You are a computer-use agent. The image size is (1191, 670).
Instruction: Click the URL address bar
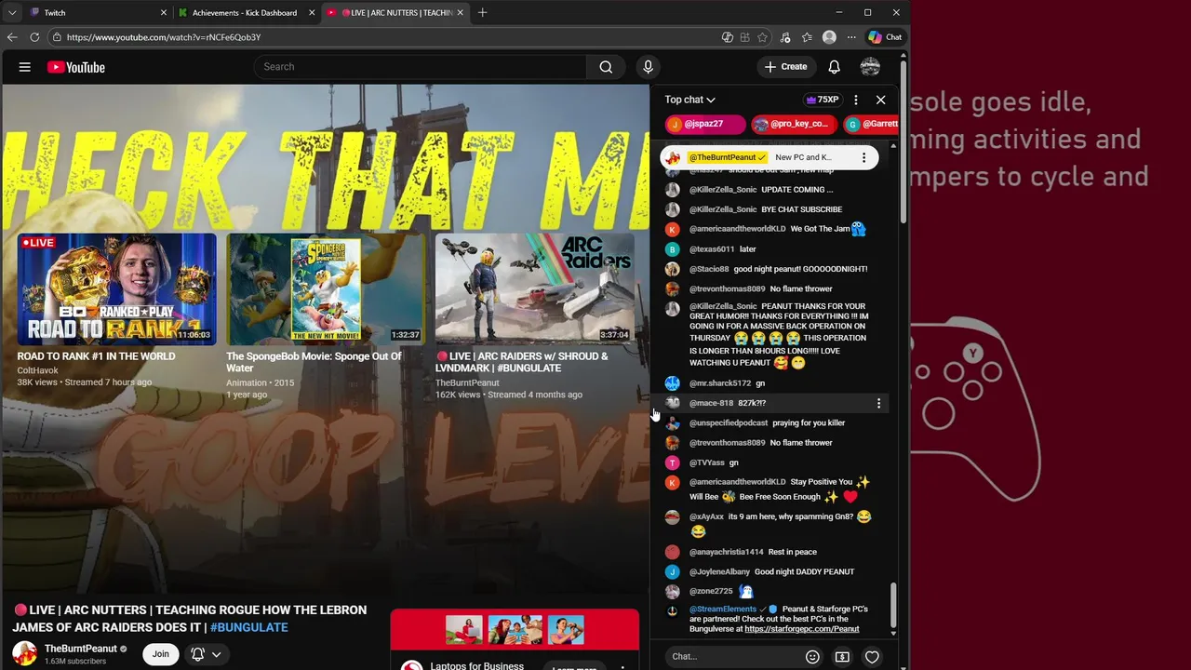pyautogui.click(x=381, y=37)
